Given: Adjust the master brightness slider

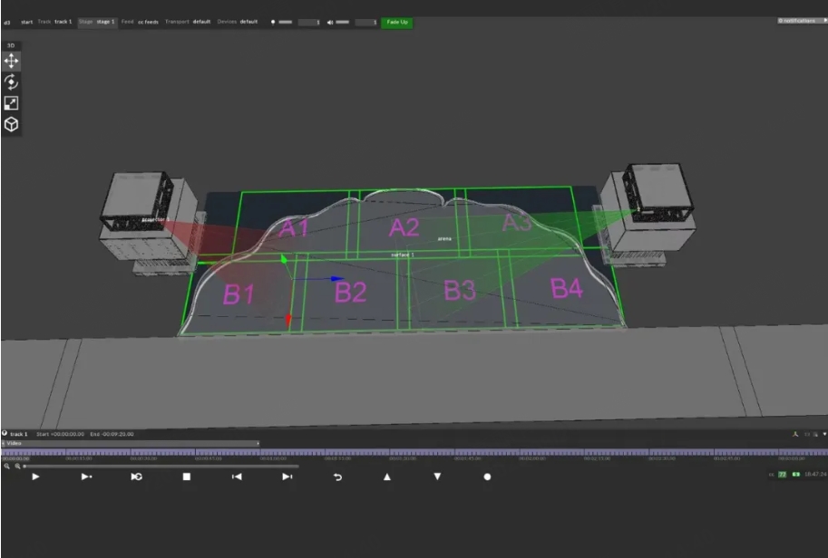Looking at the screenshot, I should point(286,22).
